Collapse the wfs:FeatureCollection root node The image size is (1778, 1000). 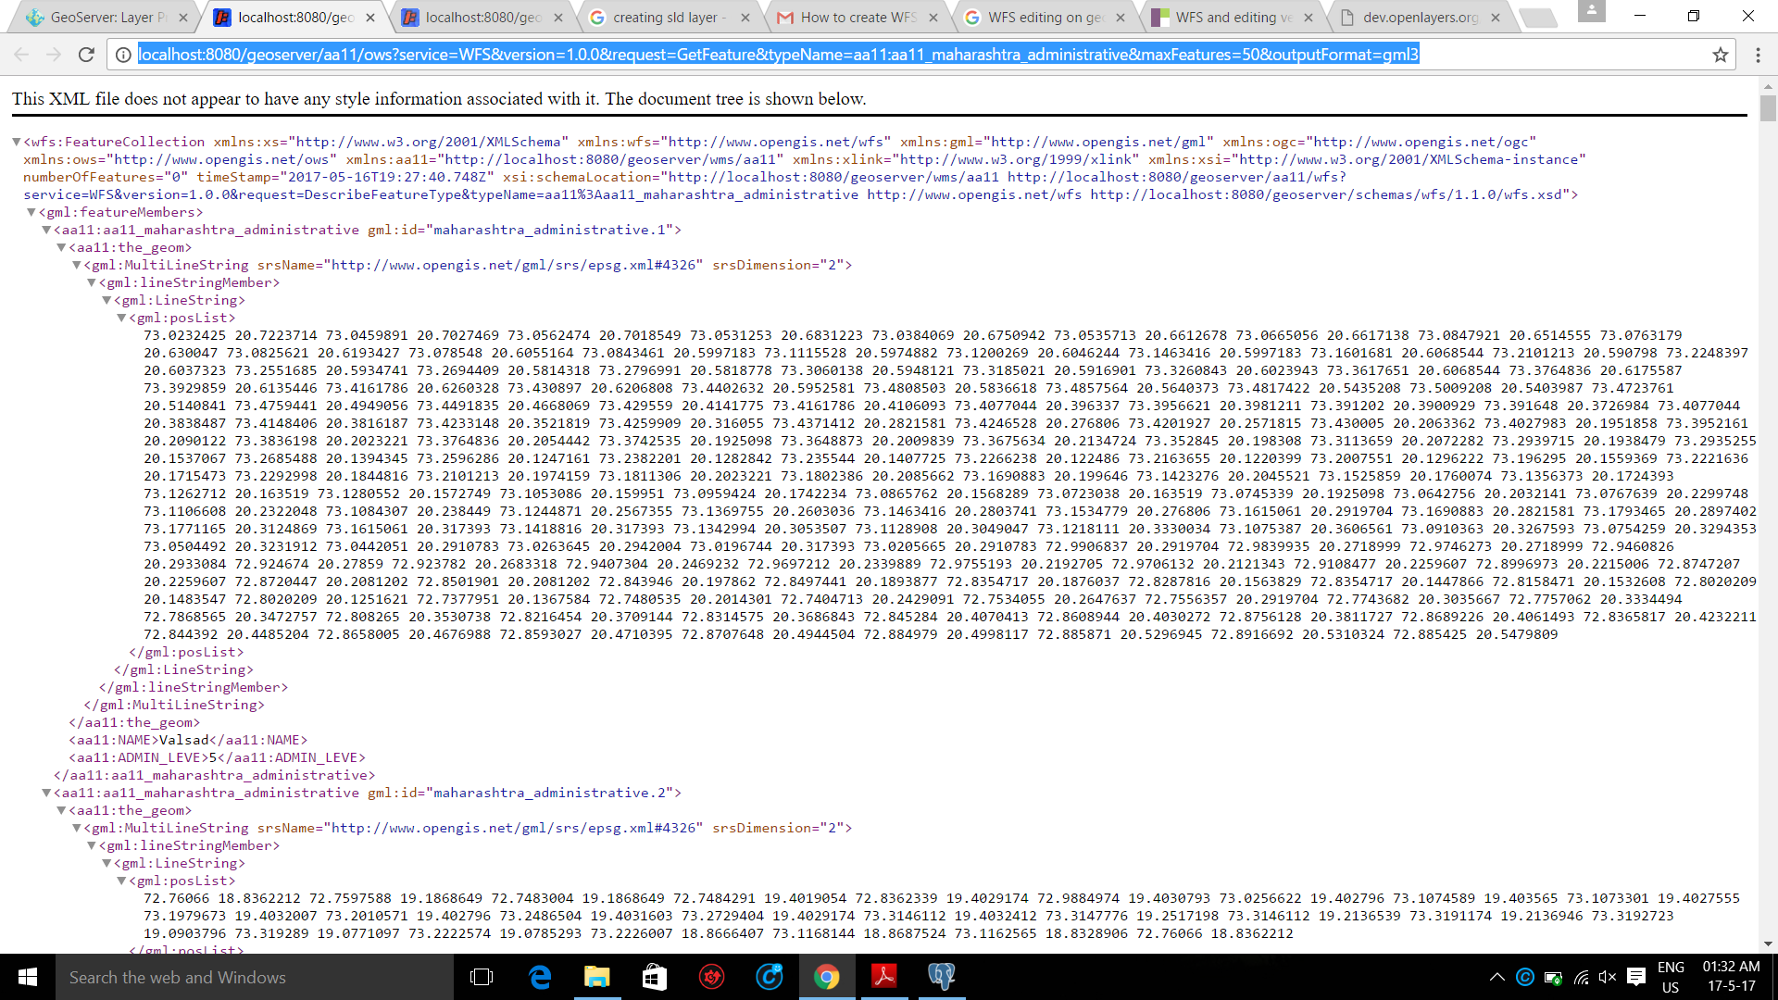tap(17, 142)
